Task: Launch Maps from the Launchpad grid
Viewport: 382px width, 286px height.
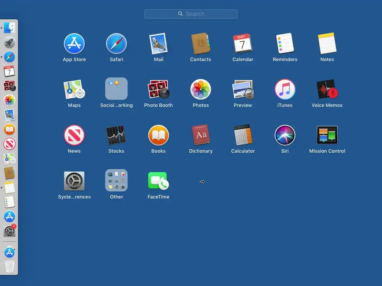Action: (74, 89)
